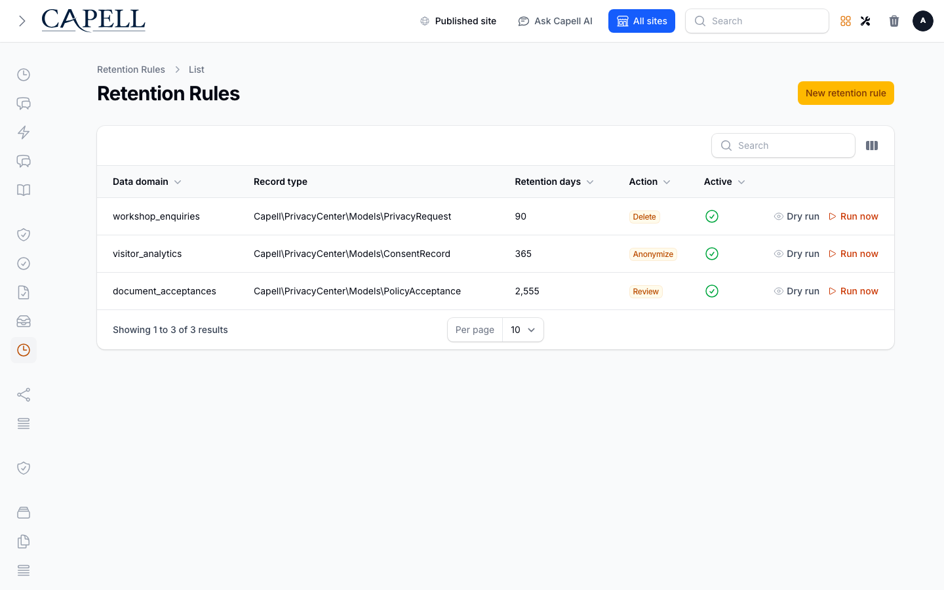This screenshot has height=590, width=944.
Task: Open the share nodes sidebar icon
Action: (24, 395)
